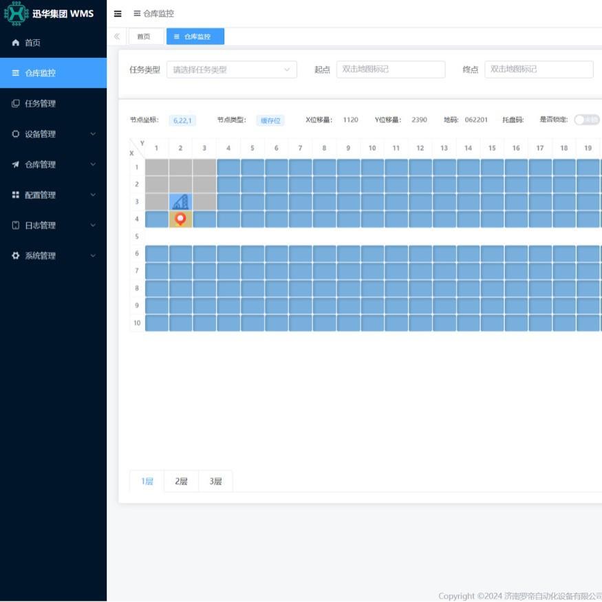Switch to the 1层 floor tab
The width and height of the screenshot is (602, 602).
147,481
